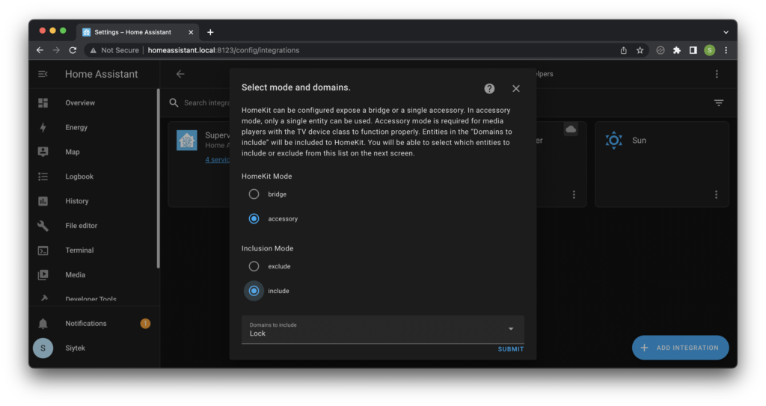Open Overview dashboard icon
Viewport: 766px width, 406px height.
[43, 102]
